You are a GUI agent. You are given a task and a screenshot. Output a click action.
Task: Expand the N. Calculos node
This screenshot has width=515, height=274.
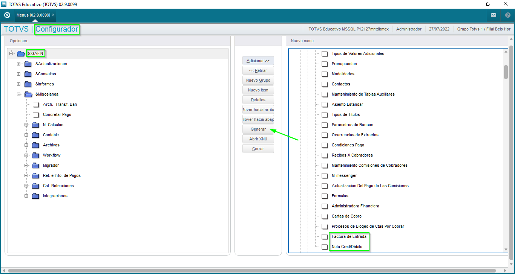(26, 125)
